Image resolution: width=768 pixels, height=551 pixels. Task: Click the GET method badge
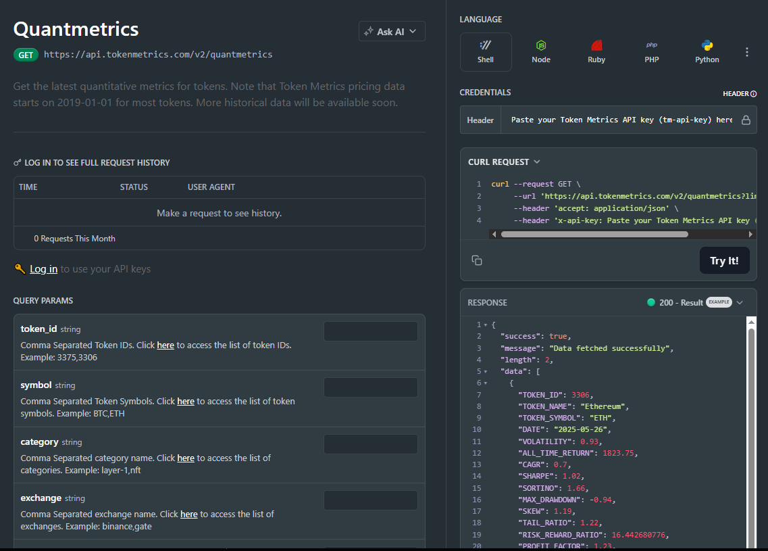[x=26, y=55]
